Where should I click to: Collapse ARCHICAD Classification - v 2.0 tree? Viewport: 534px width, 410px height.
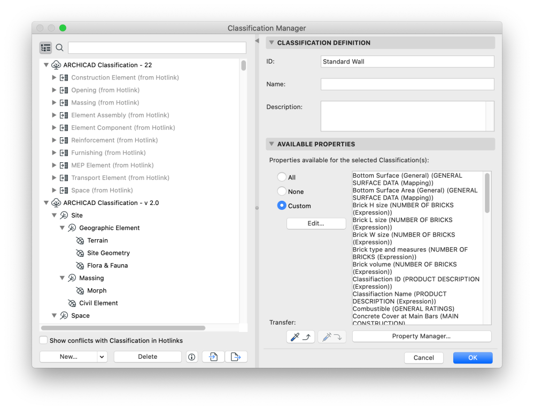[x=46, y=203]
